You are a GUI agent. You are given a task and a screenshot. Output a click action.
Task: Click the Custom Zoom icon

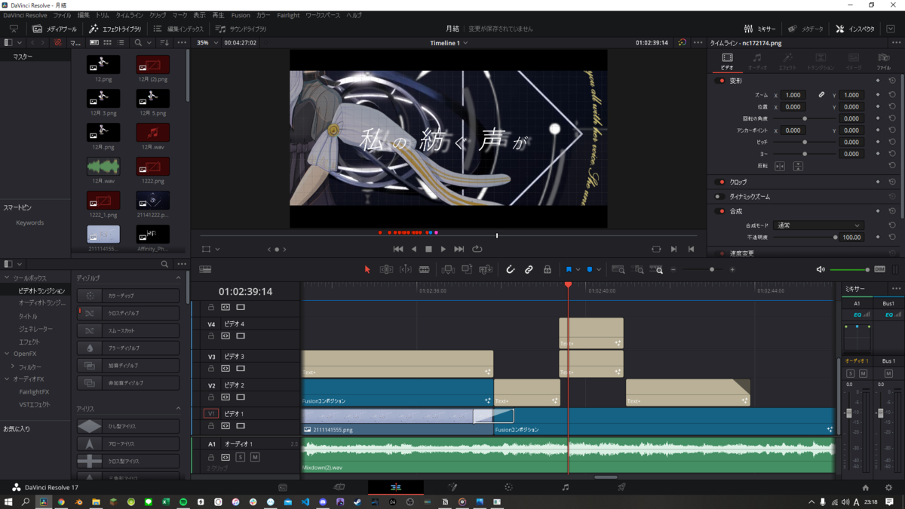[658, 269]
